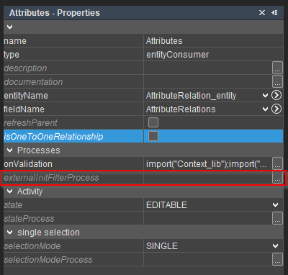Toggle the isOneToOneRelationship checkbox
This screenshot has width=288, height=275.
153,136
